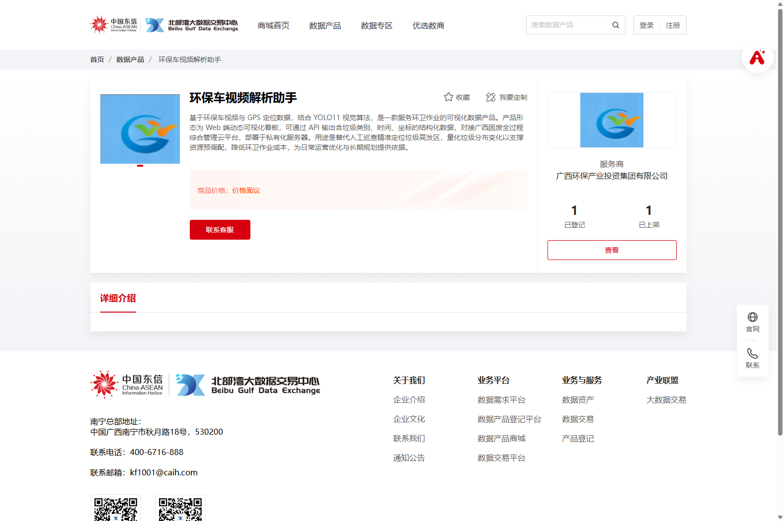The image size is (784, 521).
Task: Go to 数据产品 in breadcrumb
Action: (x=130, y=60)
